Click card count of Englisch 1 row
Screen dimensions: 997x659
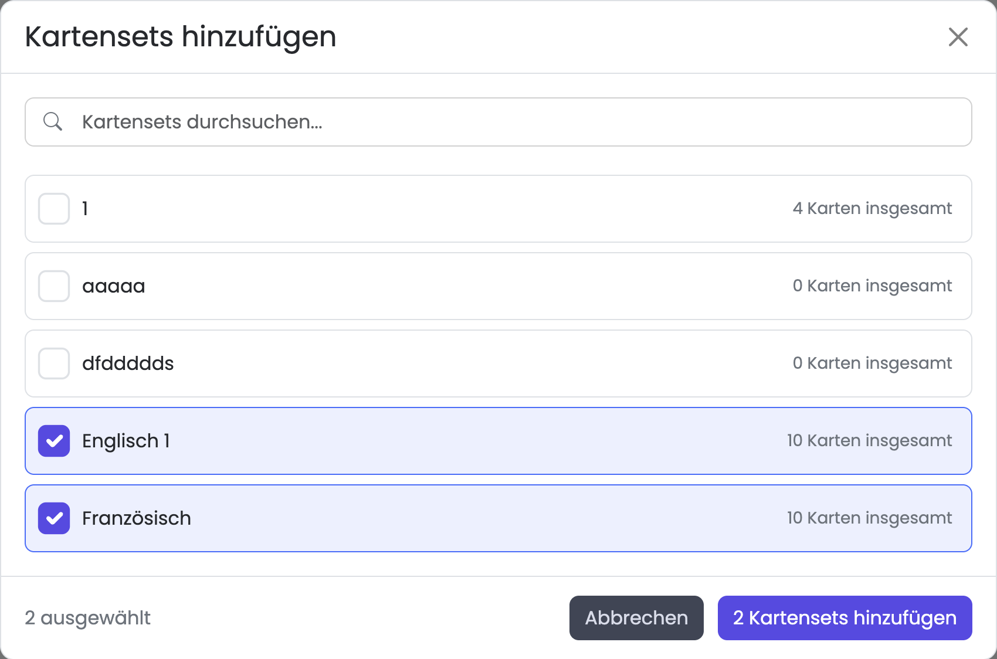pos(869,441)
